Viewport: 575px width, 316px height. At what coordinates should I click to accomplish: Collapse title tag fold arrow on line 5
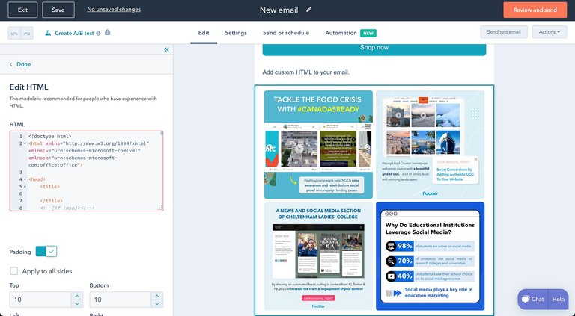[25, 187]
